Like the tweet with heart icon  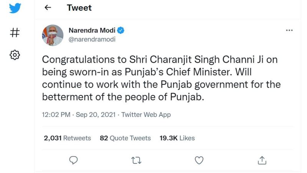199,160
